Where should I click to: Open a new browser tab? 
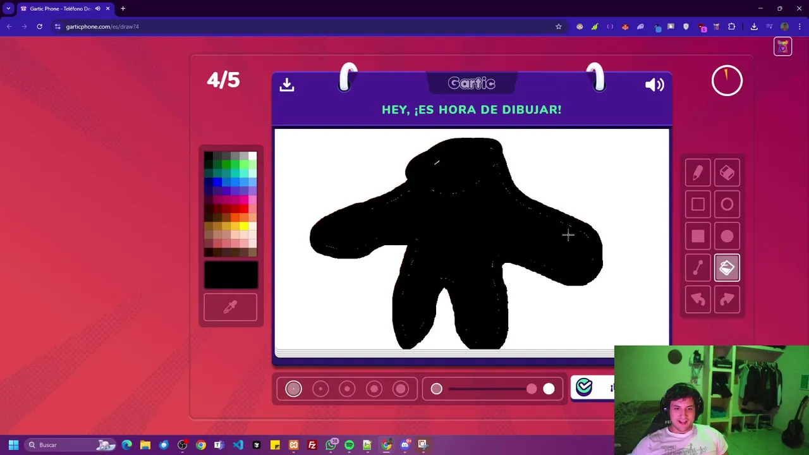coord(123,9)
